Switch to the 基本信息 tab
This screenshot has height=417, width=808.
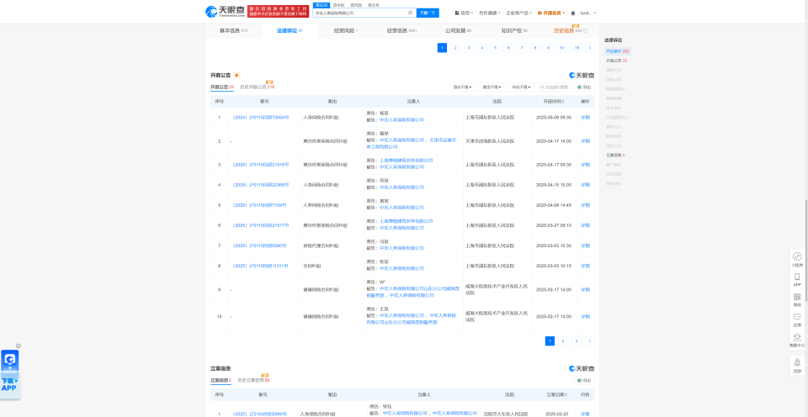pyautogui.click(x=233, y=31)
